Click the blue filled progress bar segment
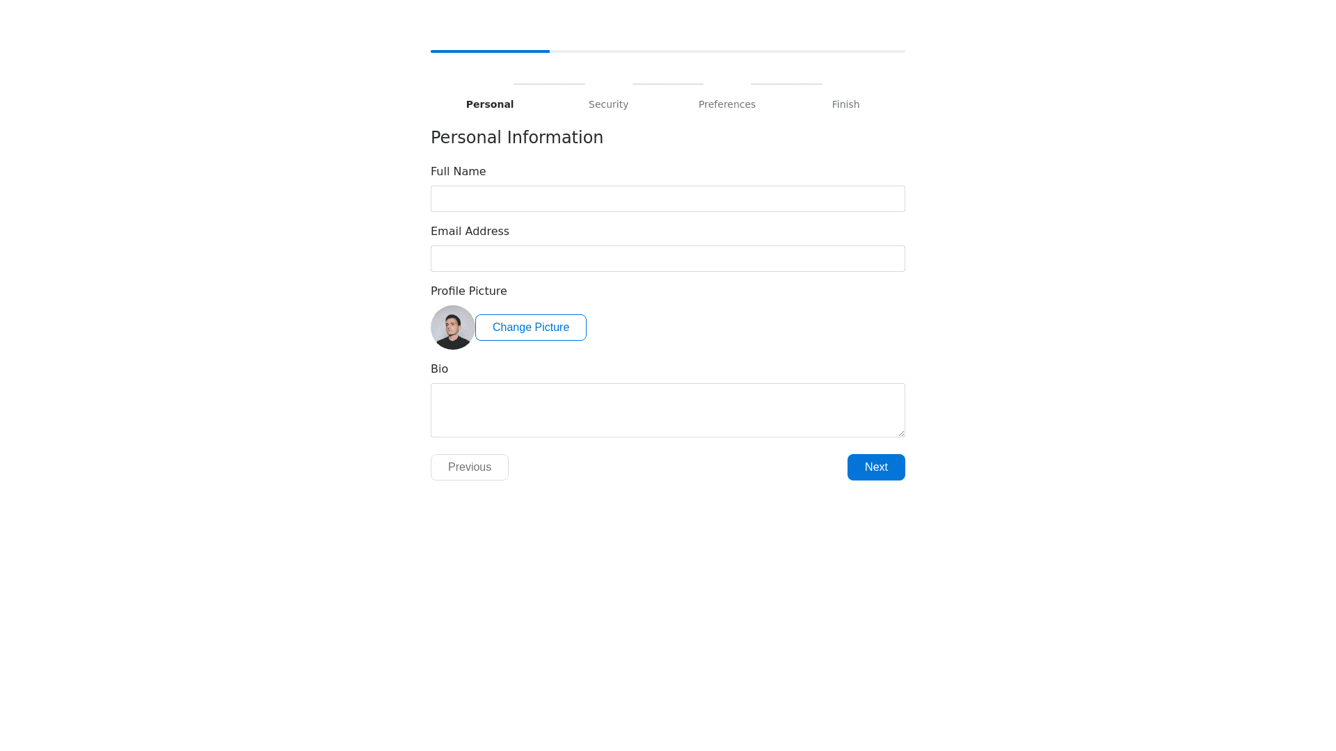Viewport: 1336px width, 751px height. point(490,51)
